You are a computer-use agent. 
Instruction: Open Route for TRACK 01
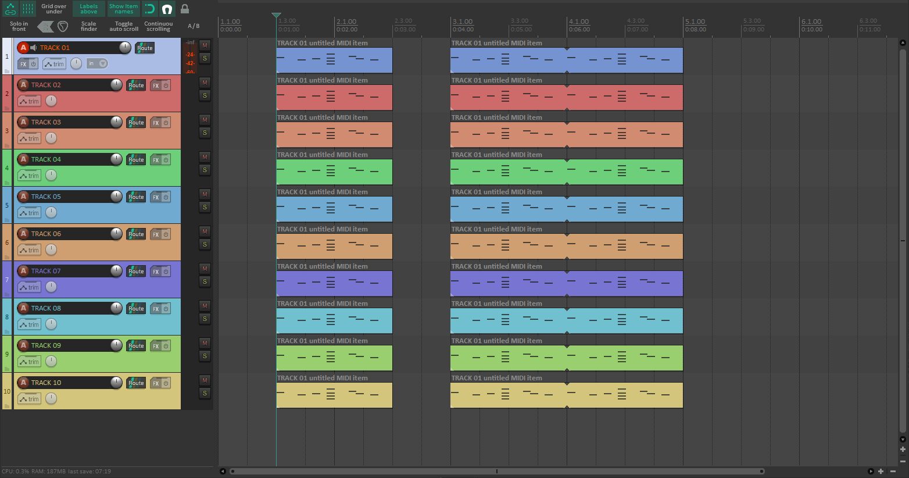[x=145, y=48]
